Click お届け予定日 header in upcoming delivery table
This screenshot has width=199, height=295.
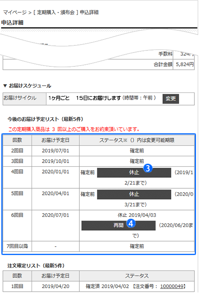point(56,140)
